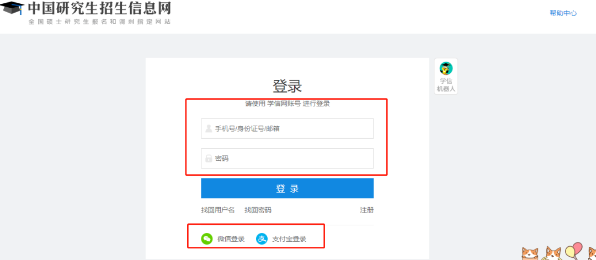Click the graduation cap logo icon
This screenshot has width=596, height=260.
[x=12, y=8]
